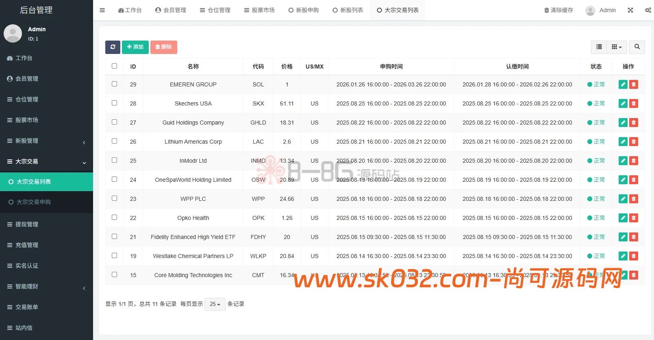Switch to 仓位管理 top tab
654x340 pixels.
coord(215,10)
